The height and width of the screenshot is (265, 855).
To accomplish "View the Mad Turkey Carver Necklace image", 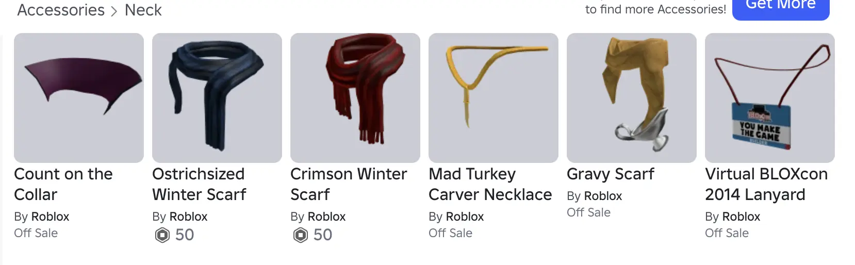I will click(x=494, y=98).
